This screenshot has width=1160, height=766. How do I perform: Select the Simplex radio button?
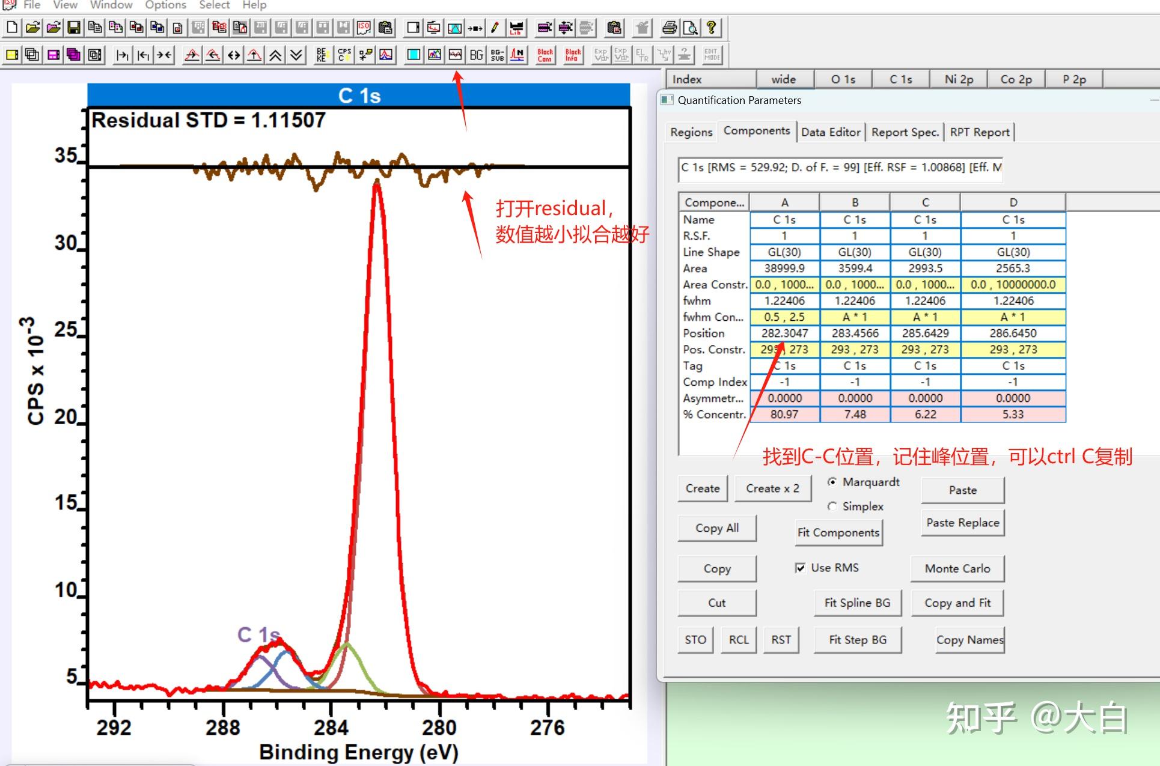click(832, 506)
